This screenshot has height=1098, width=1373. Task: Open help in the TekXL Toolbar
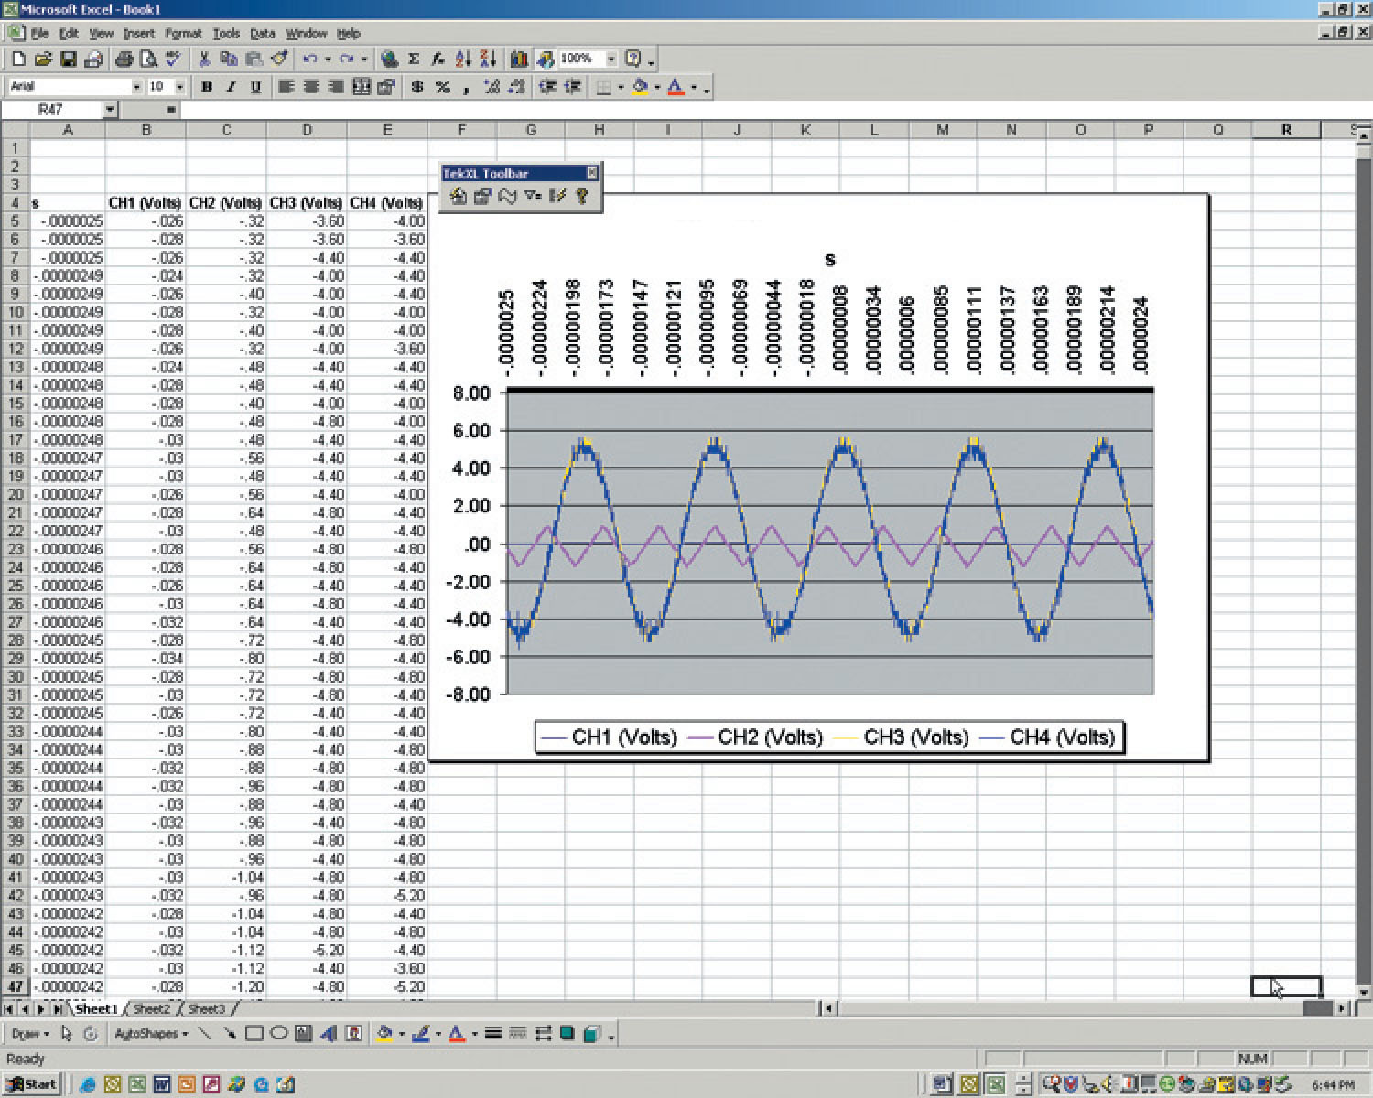(x=582, y=196)
